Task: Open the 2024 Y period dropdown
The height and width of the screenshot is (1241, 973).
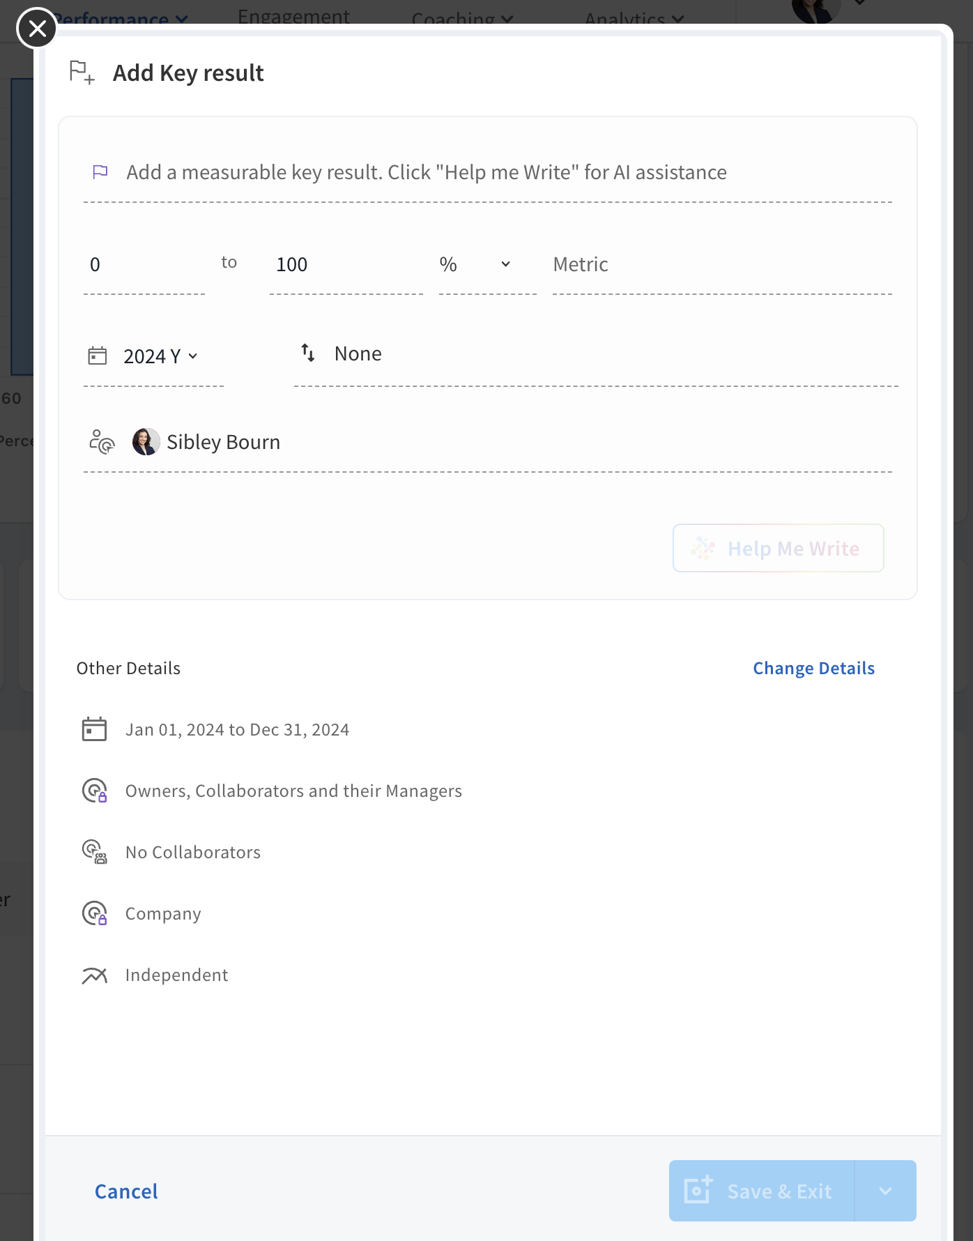Action: tap(161, 356)
